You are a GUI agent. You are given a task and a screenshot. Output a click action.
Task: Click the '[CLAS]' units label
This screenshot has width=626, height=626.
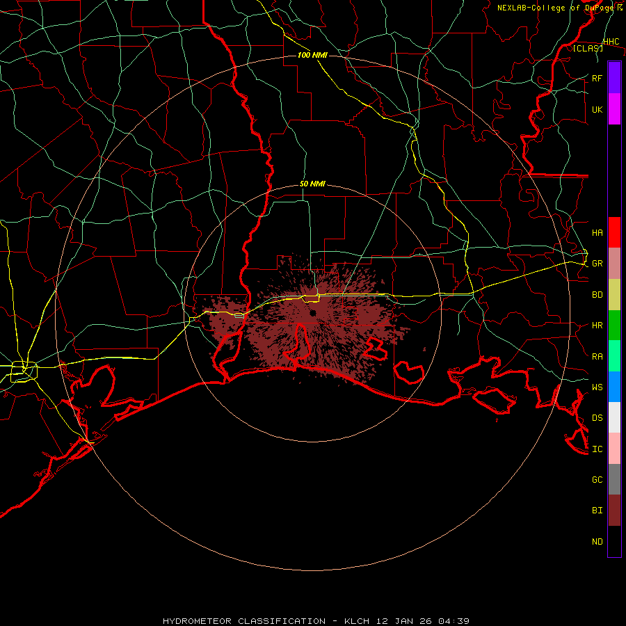point(588,48)
